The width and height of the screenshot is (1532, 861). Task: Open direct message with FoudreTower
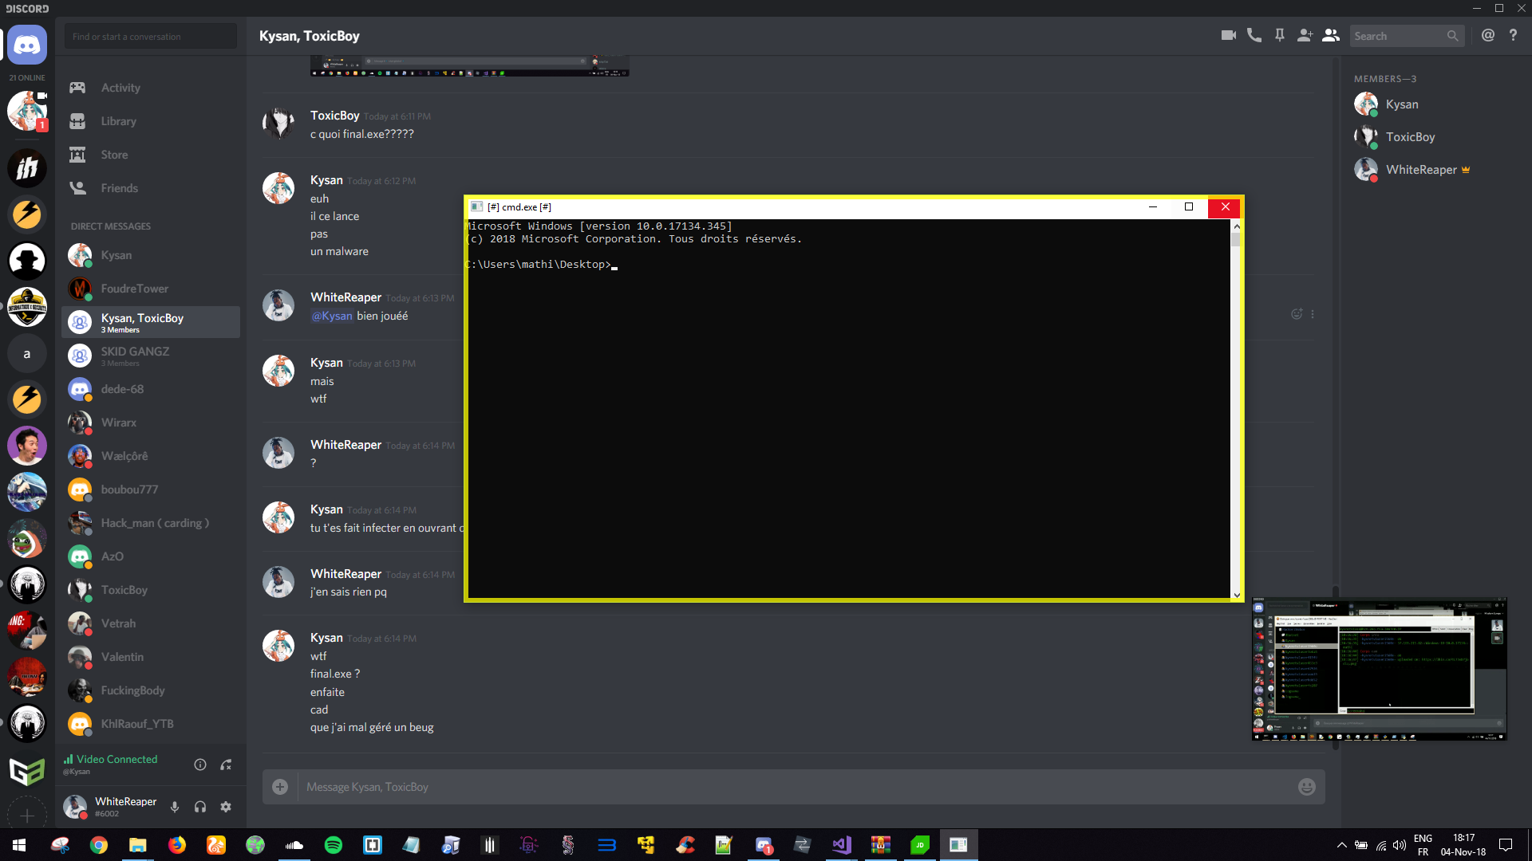pyautogui.click(x=151, y=289)
